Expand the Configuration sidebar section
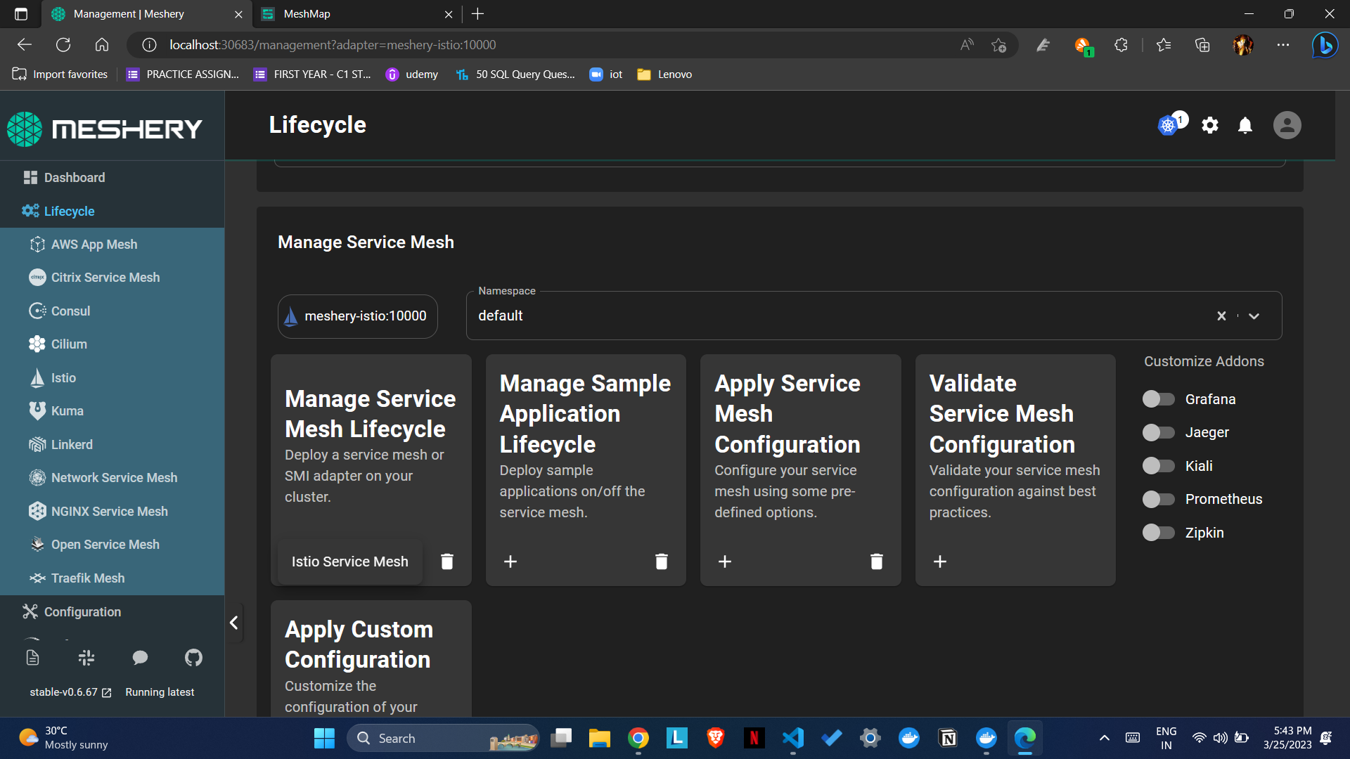 coord(81,611)
